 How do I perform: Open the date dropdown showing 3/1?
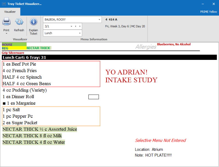click(71, 26)
